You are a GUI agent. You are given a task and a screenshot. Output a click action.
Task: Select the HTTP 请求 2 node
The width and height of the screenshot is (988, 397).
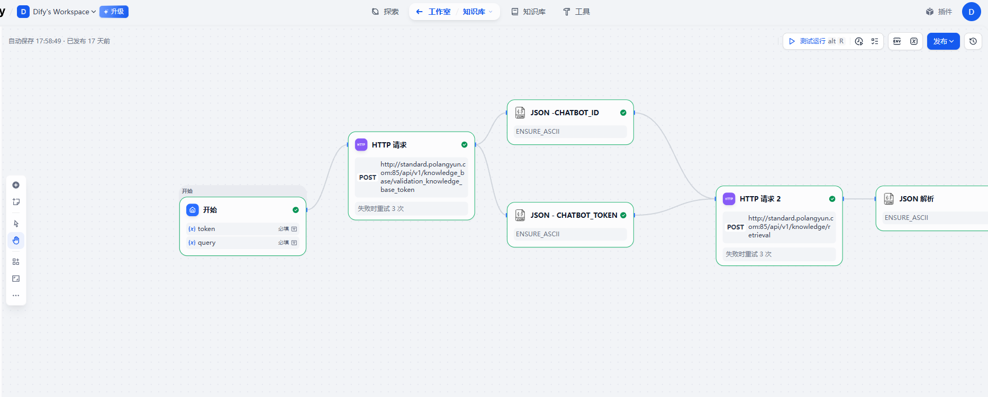pyautogui.click(x=778, y=199)
